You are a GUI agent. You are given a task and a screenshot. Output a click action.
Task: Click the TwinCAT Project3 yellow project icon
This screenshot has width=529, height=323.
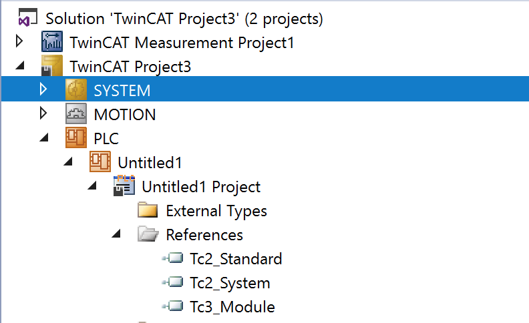tap(52, 67)
